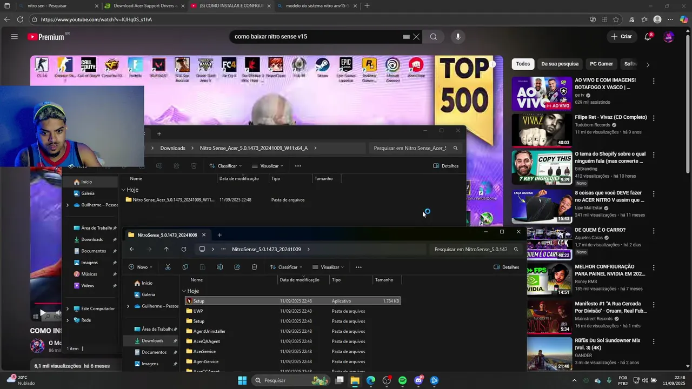Select the Setup application file row
Screen dimensions: 692x389
pos(292,301)
